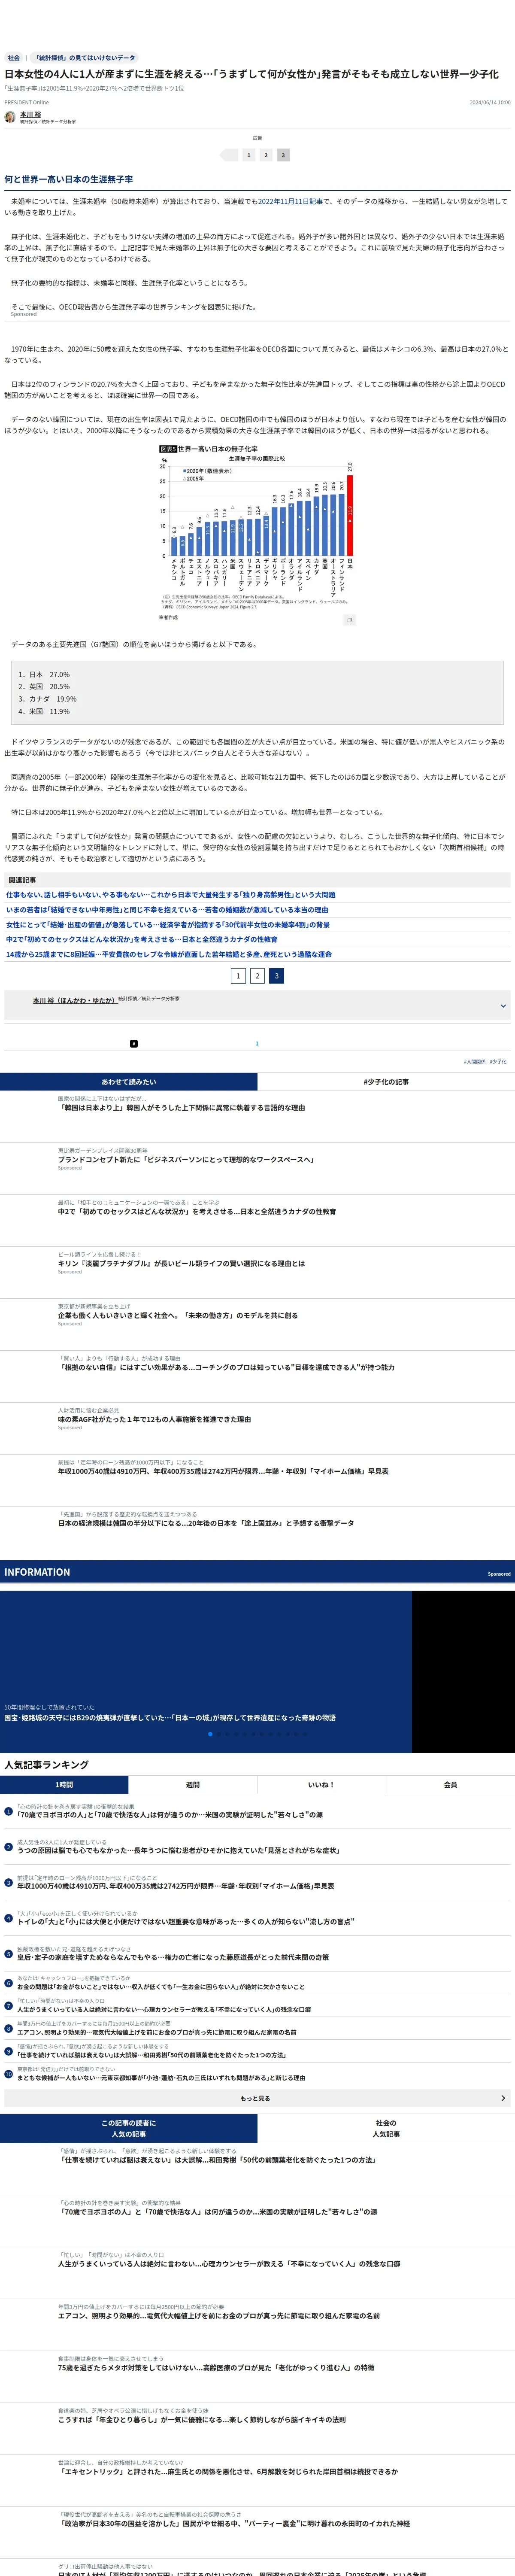Viewport: 515px width, 2576px height.
Task: Expand ranking with もっと見る button
Action: (257, 2099)
